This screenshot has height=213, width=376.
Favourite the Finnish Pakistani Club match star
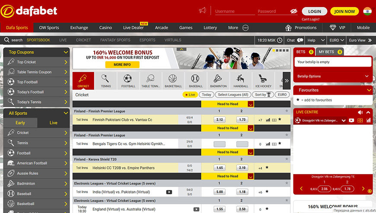[280, 119]
